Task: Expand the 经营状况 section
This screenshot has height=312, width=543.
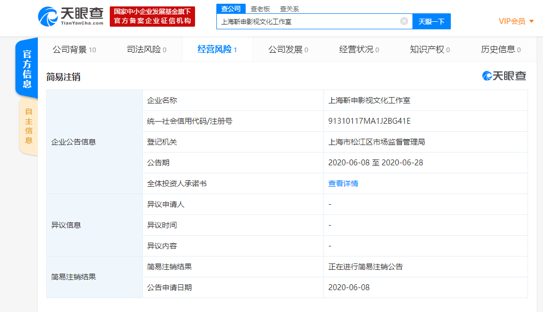Action: click(x=358, y=49)
